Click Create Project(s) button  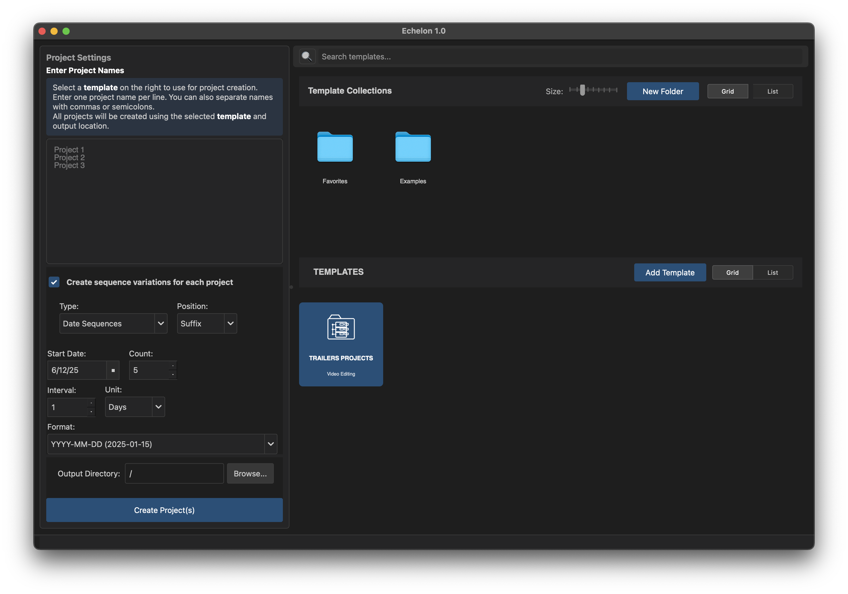pos(164,510)
